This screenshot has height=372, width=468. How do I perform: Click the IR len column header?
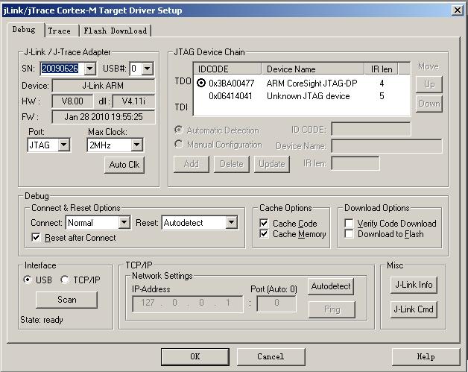tap(381, 69)
